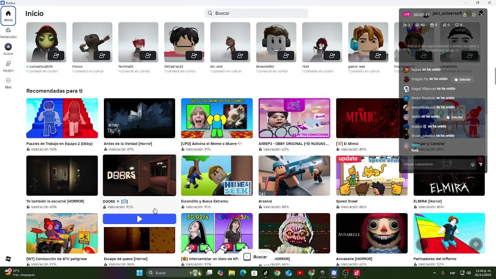Open live overlay settings gear
Viewport: 496px width, 279px height.
tap(474, 15)
